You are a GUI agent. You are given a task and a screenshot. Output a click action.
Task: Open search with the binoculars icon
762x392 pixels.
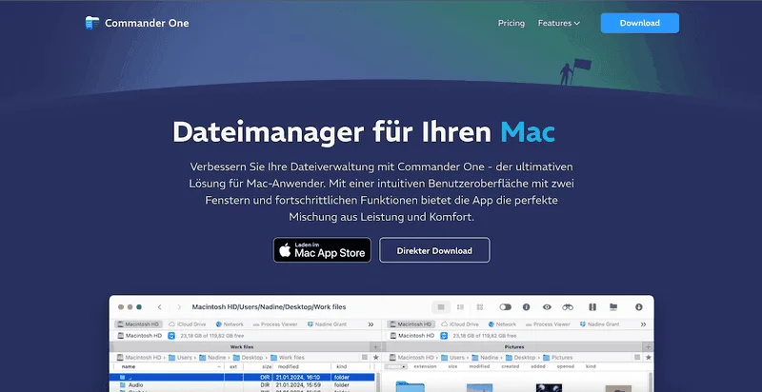568,307
